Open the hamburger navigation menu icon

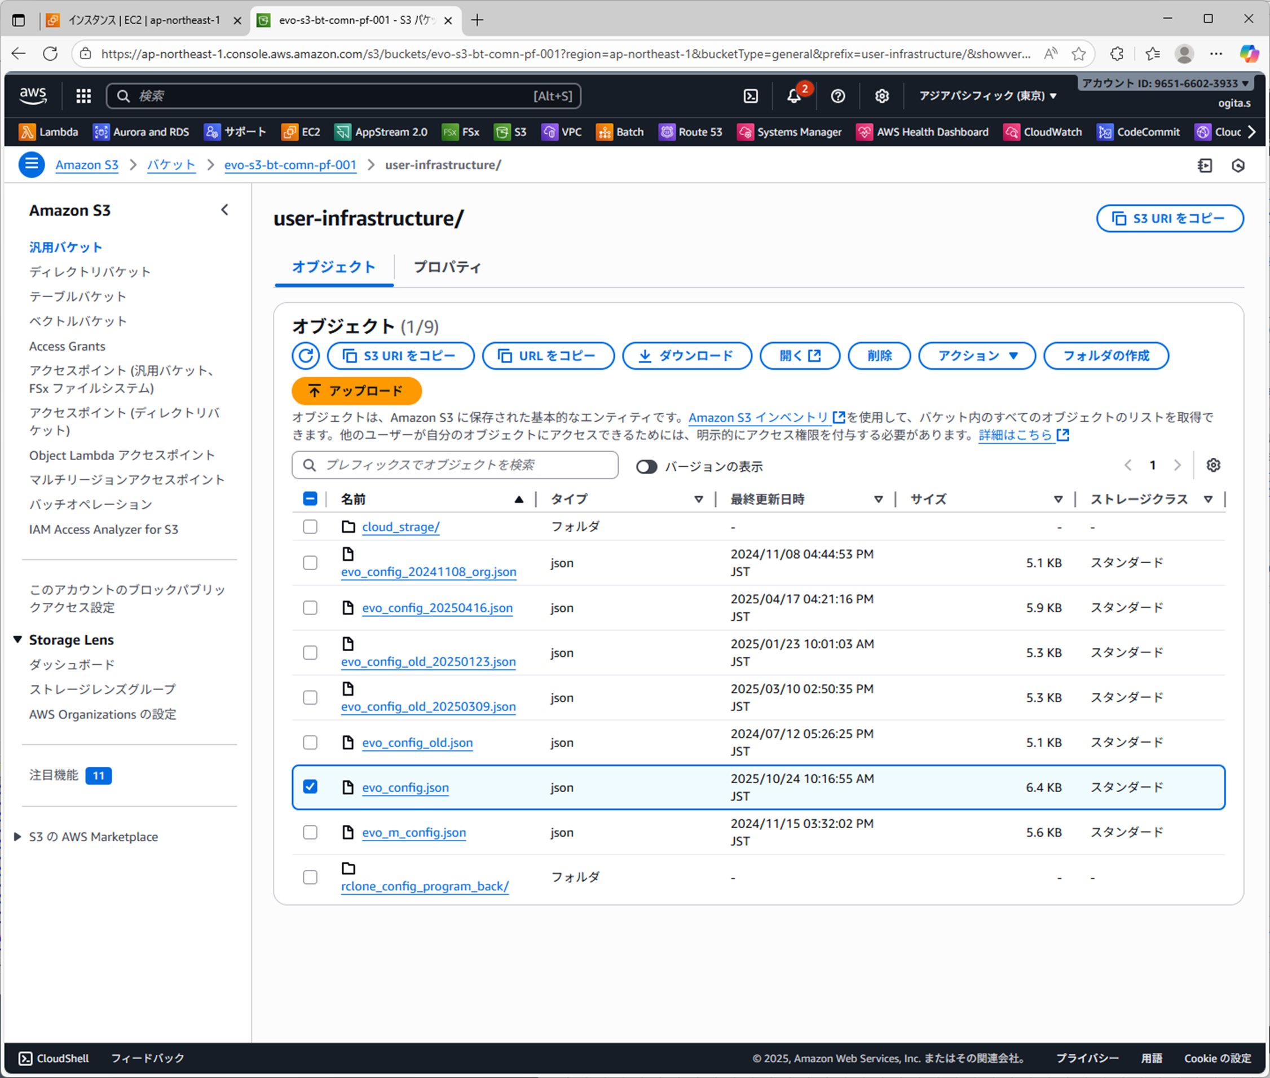click(x=31, y=165)
